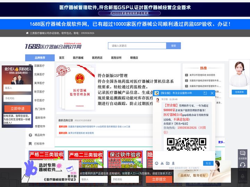250x187 pixels.
Task: Click the 品质好，服务更好 ad image
Action: point(202,171)
